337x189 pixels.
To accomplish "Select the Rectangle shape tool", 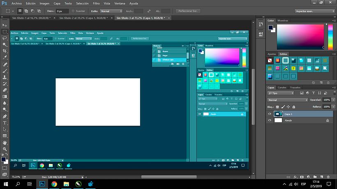I will 5,136.
